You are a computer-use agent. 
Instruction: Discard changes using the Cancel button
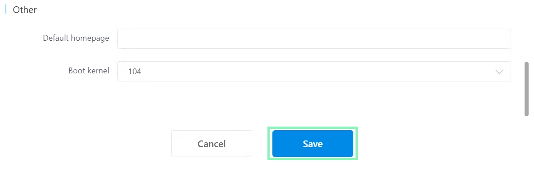[x=212, y=144]
